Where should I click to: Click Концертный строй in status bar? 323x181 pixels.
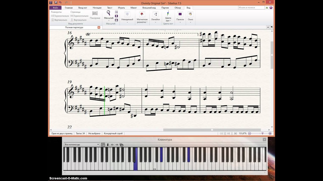click(113, 133)
